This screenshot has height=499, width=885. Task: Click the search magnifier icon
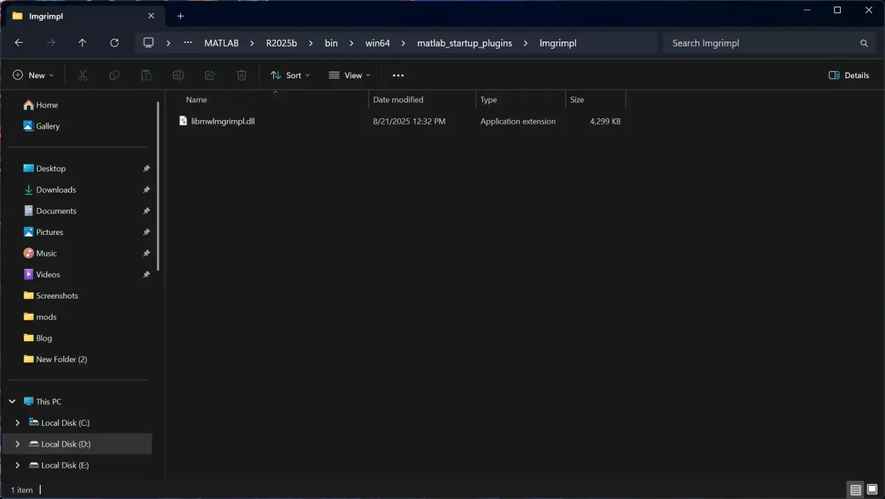pyautogui.click(x=864, y=43)
